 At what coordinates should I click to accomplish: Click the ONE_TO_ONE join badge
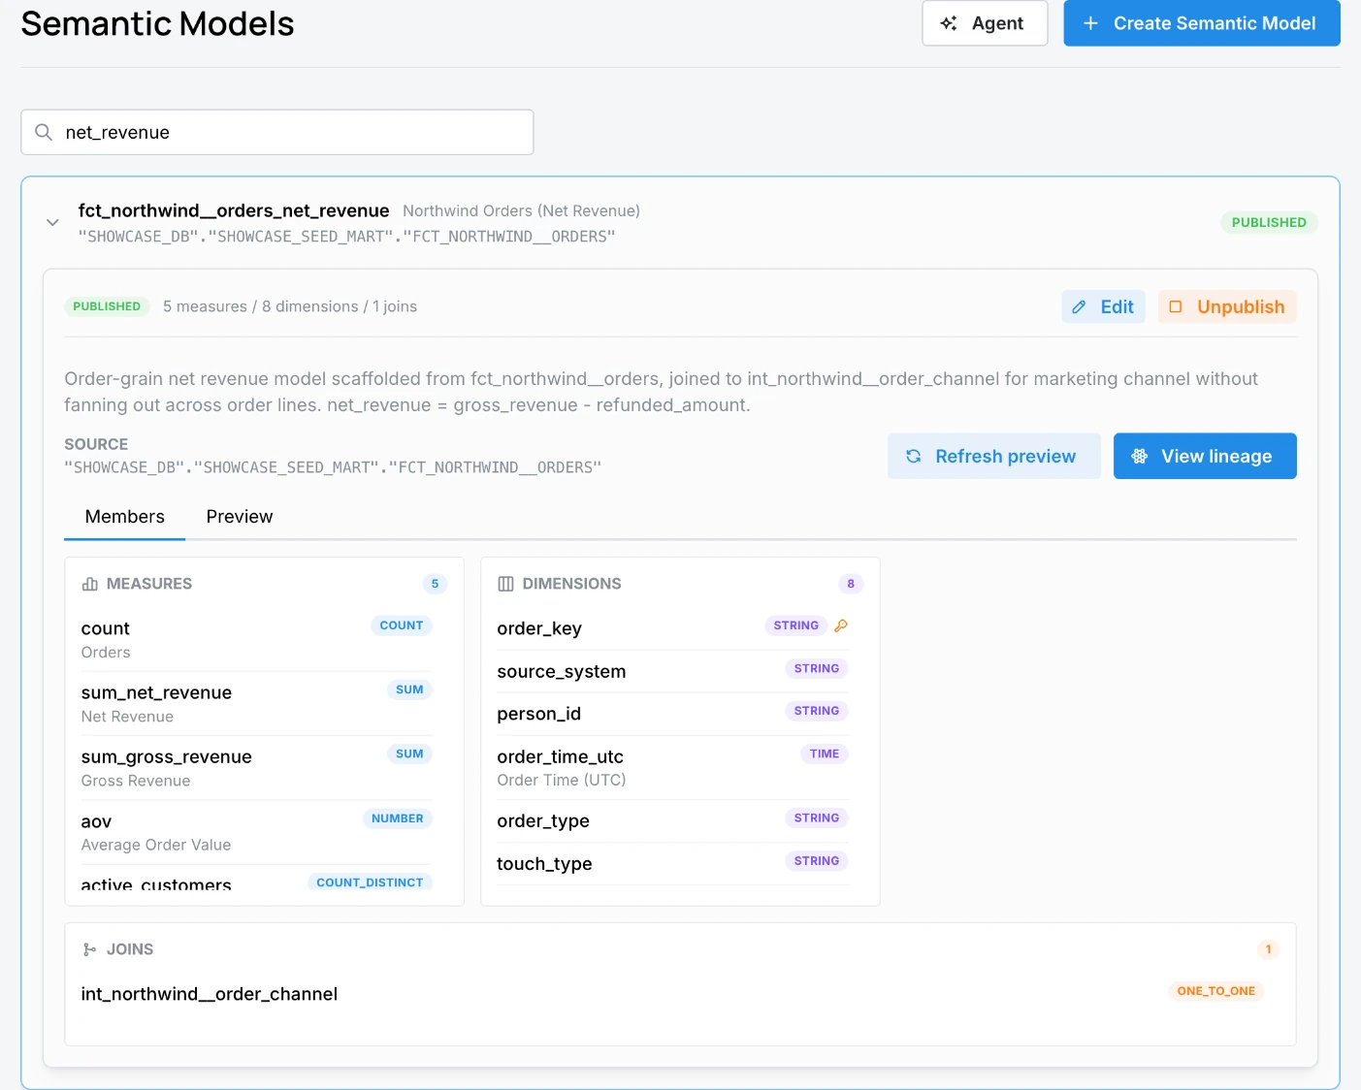1215,991
